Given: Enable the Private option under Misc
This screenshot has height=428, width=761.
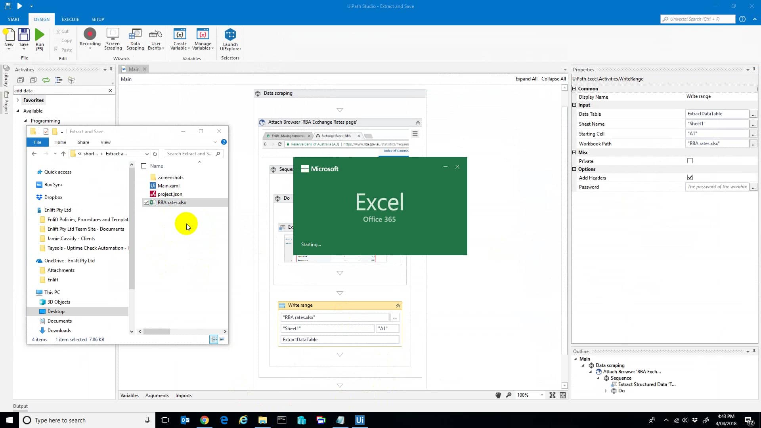Looking at the screenshot, I should click(x=690, y=160).
